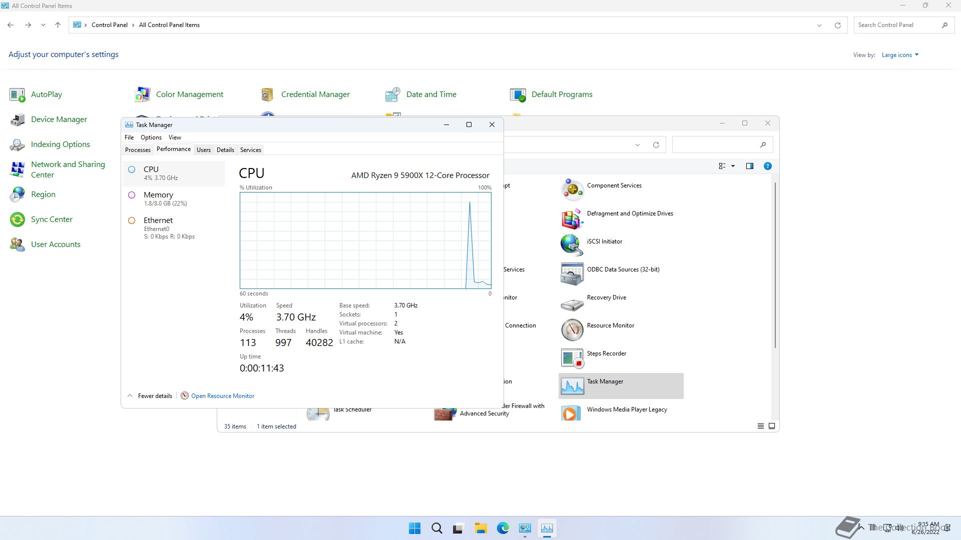Click the Task View taskbar icon
The width and height of the screenshot is (961, 540).
click(x=458, y=528)
